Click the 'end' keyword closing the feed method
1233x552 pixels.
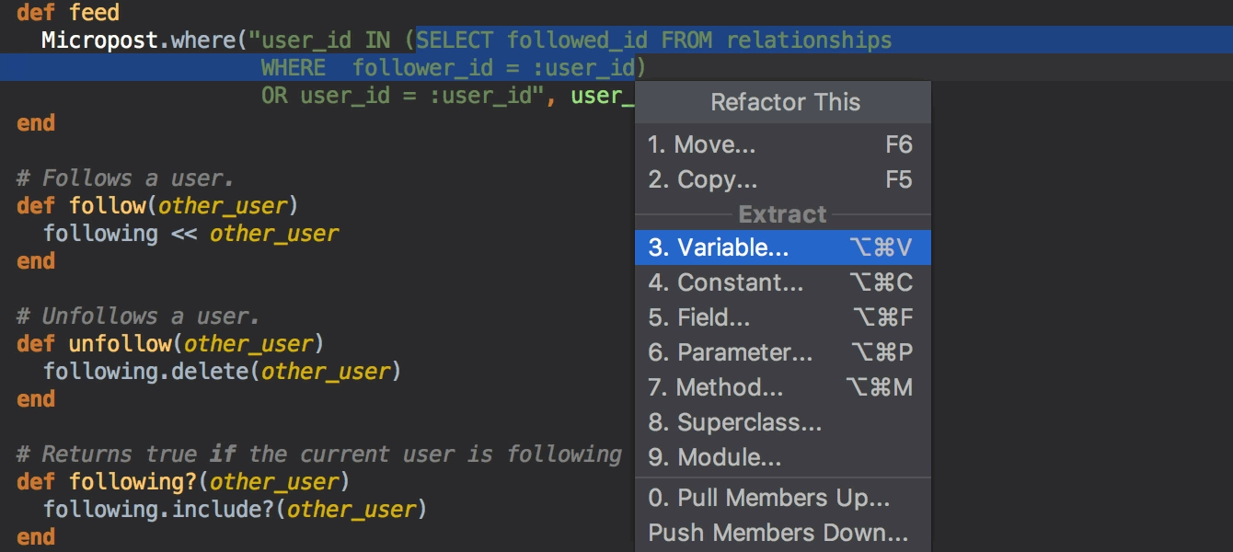36,123
